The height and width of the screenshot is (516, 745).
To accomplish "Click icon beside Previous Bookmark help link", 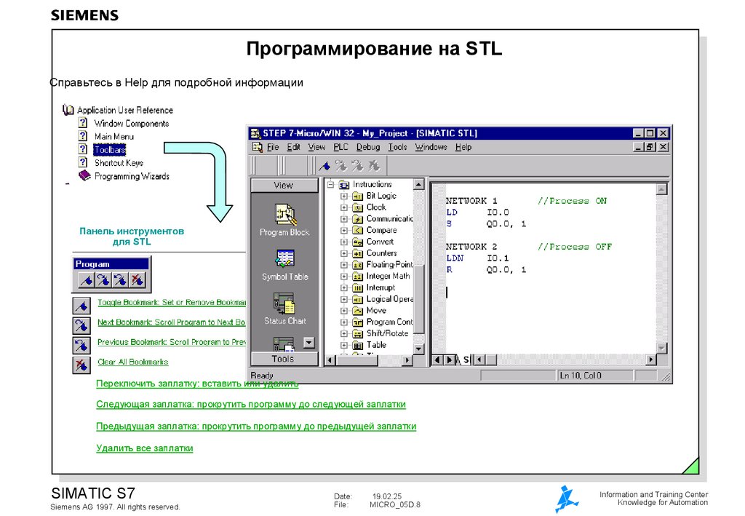I will [x=81, y=345].
